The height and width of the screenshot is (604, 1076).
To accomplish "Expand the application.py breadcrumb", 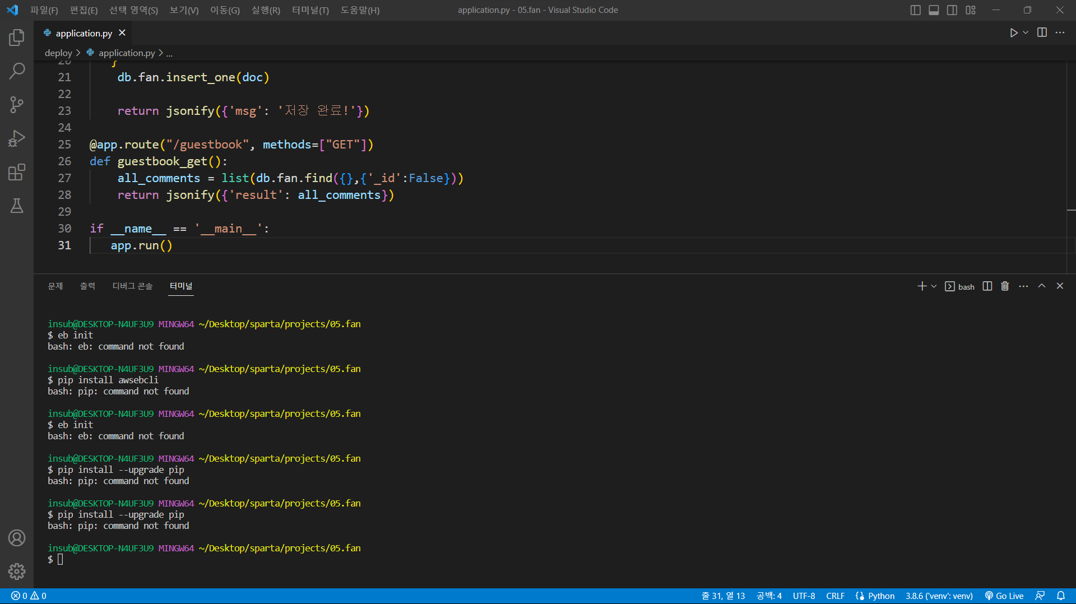I will pos(127,53).
